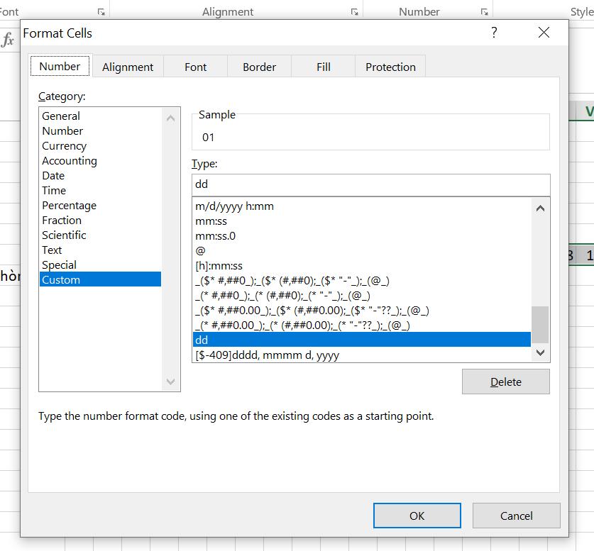Delete the selected custom format
Viewport: 594px width, 551px height.
point(506,382)
